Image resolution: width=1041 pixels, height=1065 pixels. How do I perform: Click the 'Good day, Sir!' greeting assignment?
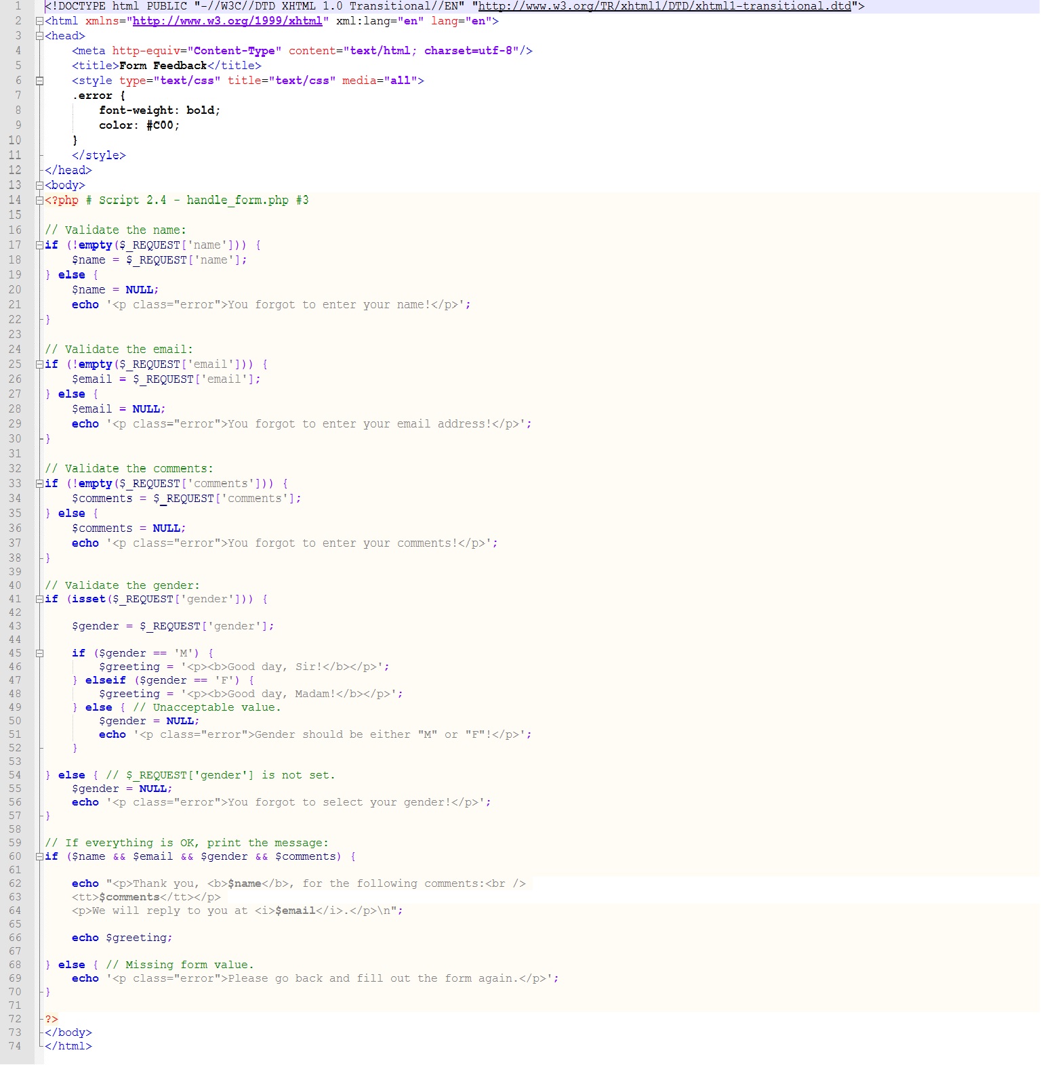coord(245,667)
